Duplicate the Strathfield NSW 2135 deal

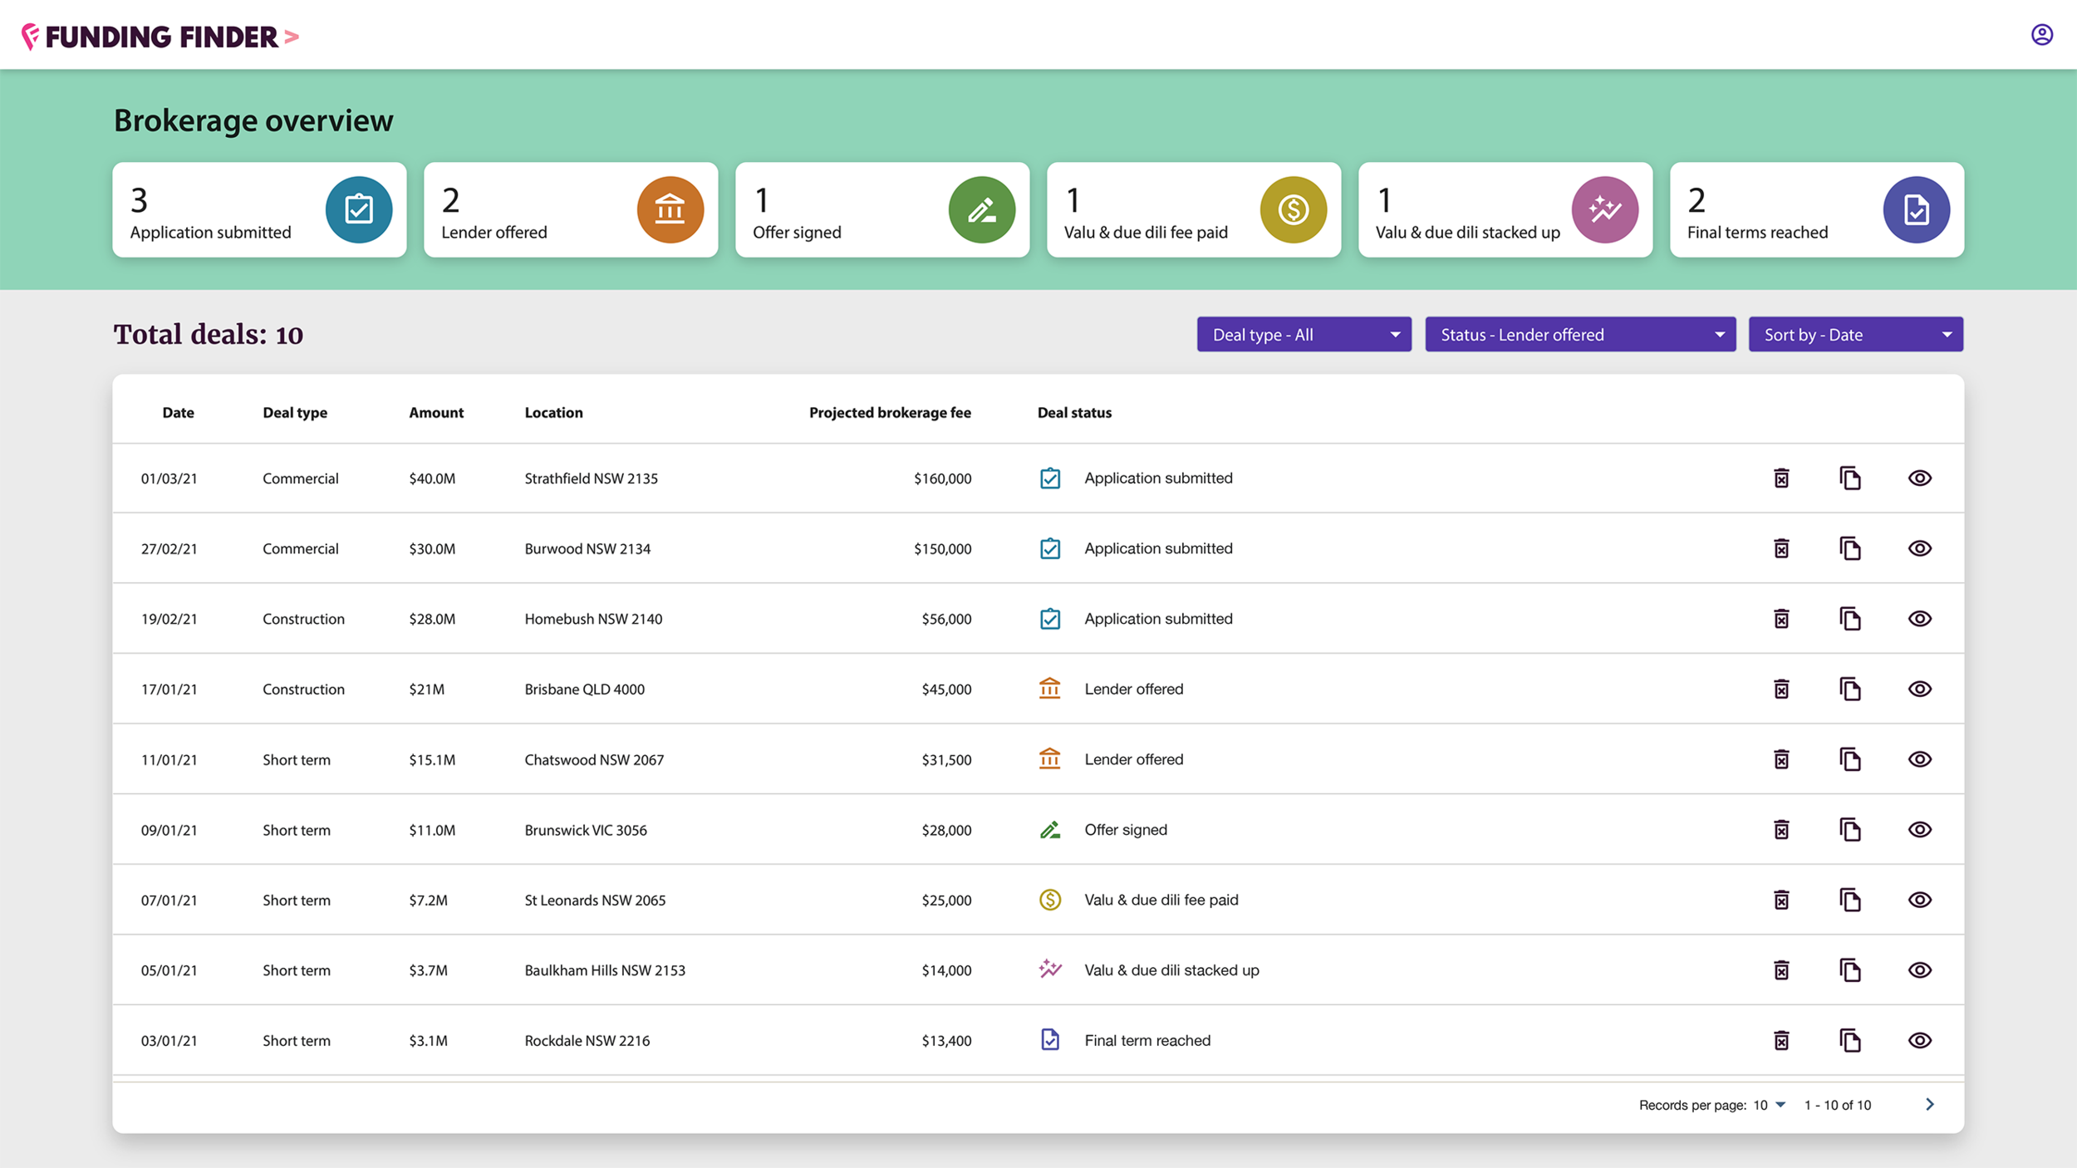1850,478
